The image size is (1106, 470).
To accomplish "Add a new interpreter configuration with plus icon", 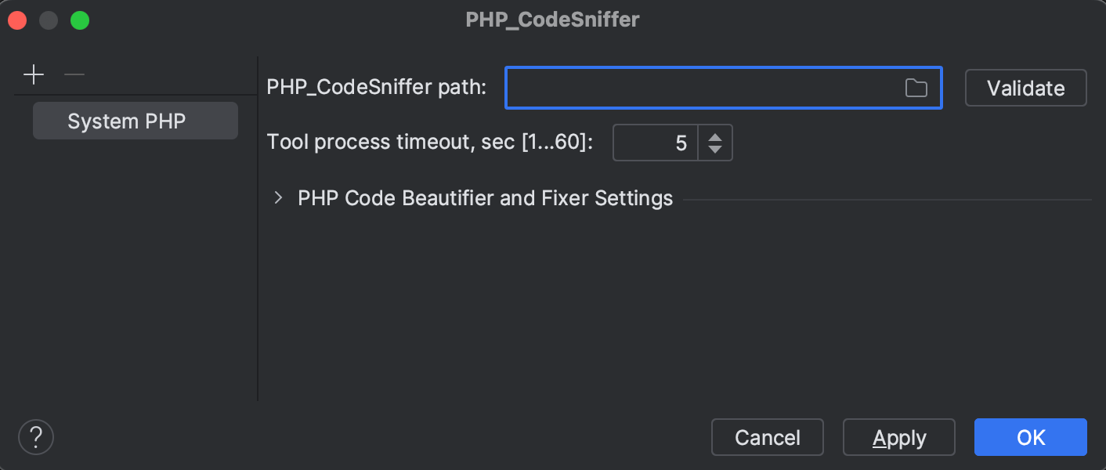I will tap(34, 75).
